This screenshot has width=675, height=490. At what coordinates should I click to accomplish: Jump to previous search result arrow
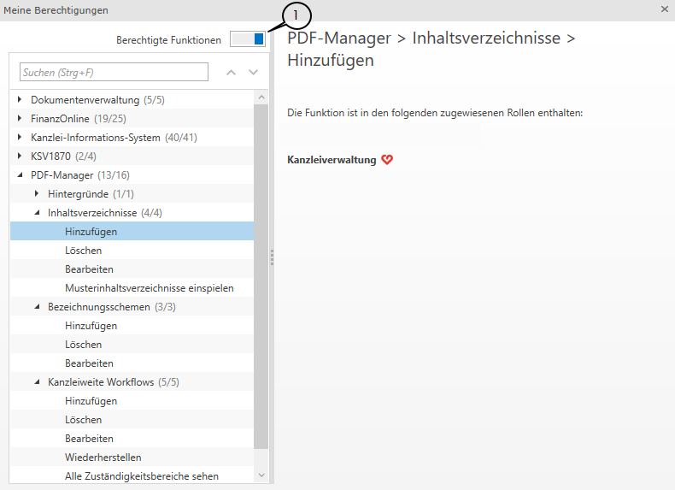point(231,73)
